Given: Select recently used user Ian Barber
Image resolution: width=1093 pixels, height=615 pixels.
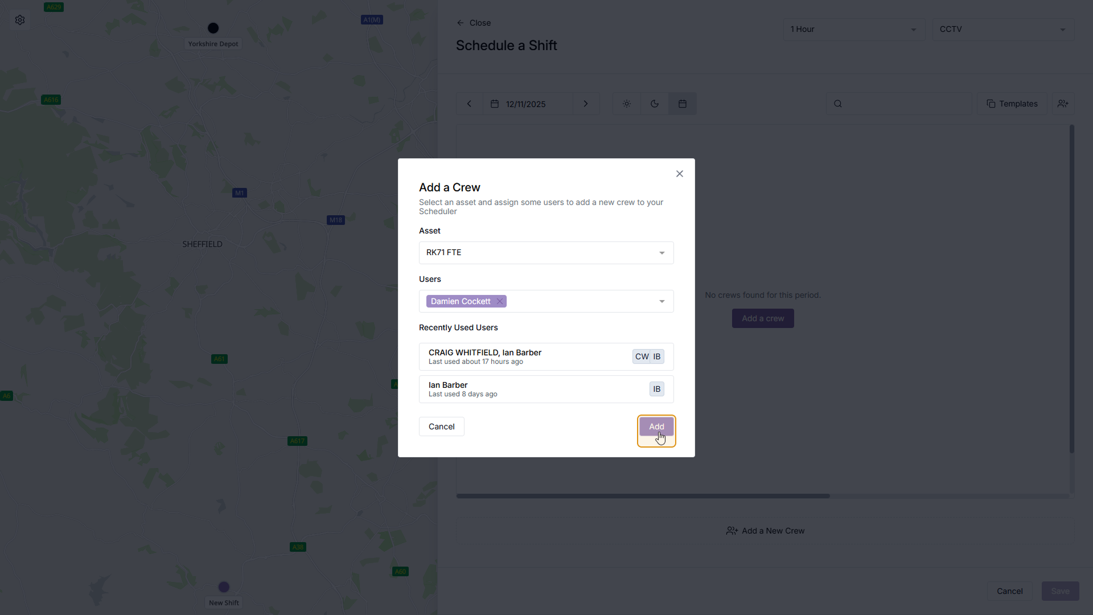Looking at the screenshot, I should click(546, 389).
